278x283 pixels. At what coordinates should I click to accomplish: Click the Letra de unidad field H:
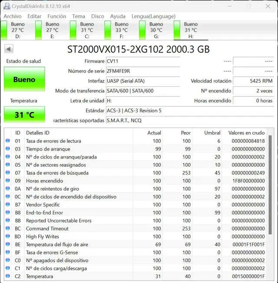point(143,101)
